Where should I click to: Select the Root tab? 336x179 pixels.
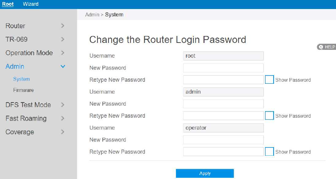click(x=8, y=4)
